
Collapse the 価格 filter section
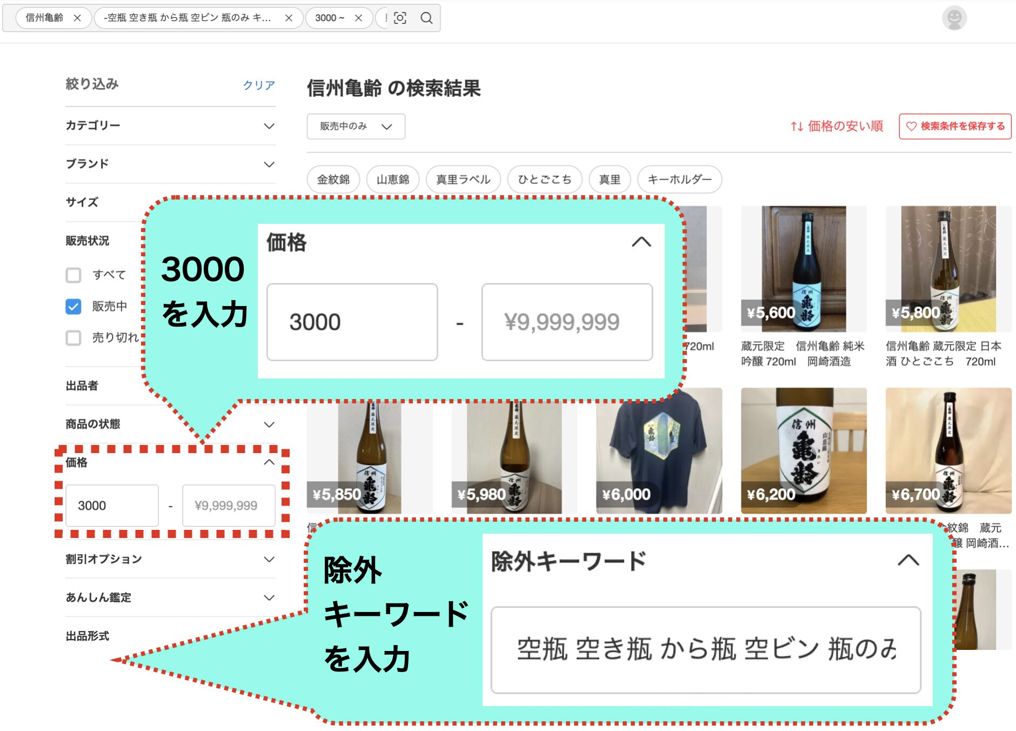[269, 462]
